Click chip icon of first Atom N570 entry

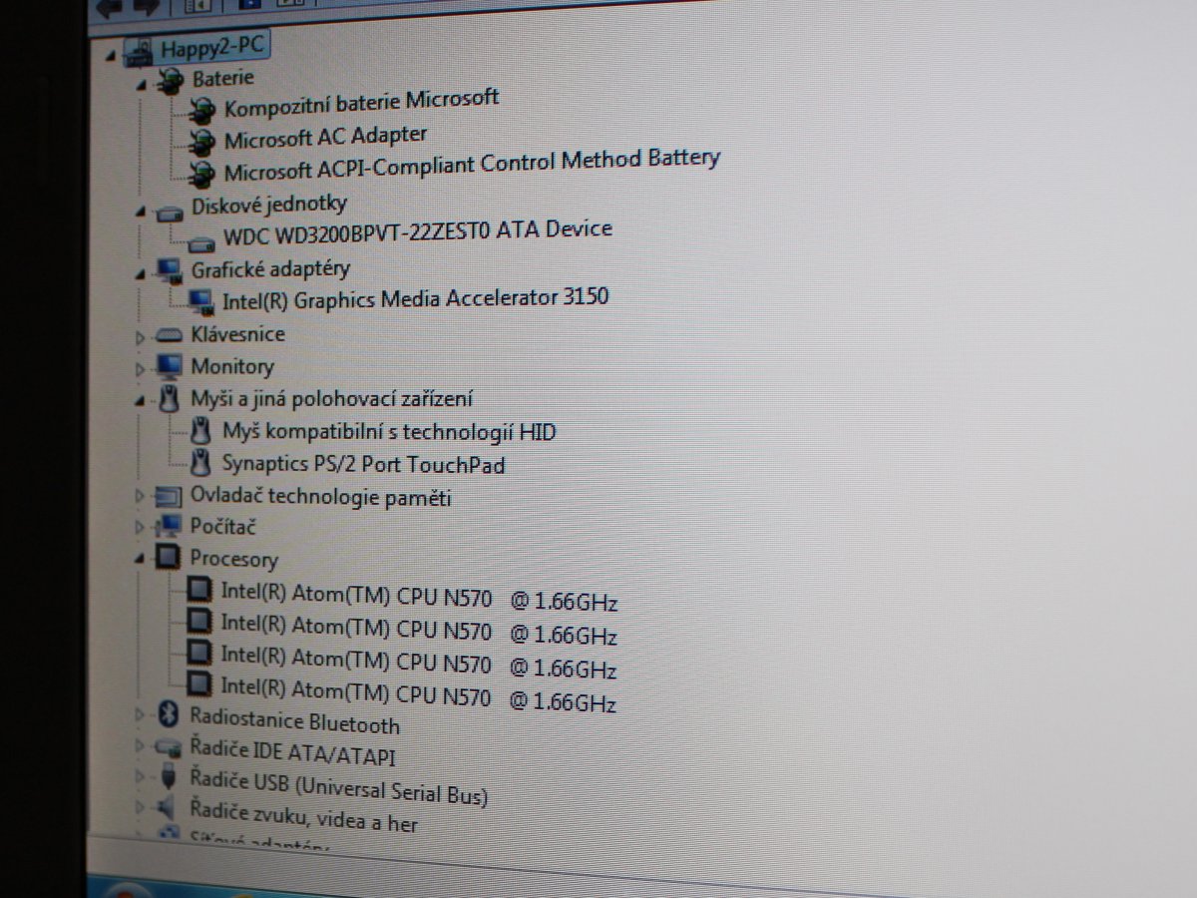tap(200, 590)
